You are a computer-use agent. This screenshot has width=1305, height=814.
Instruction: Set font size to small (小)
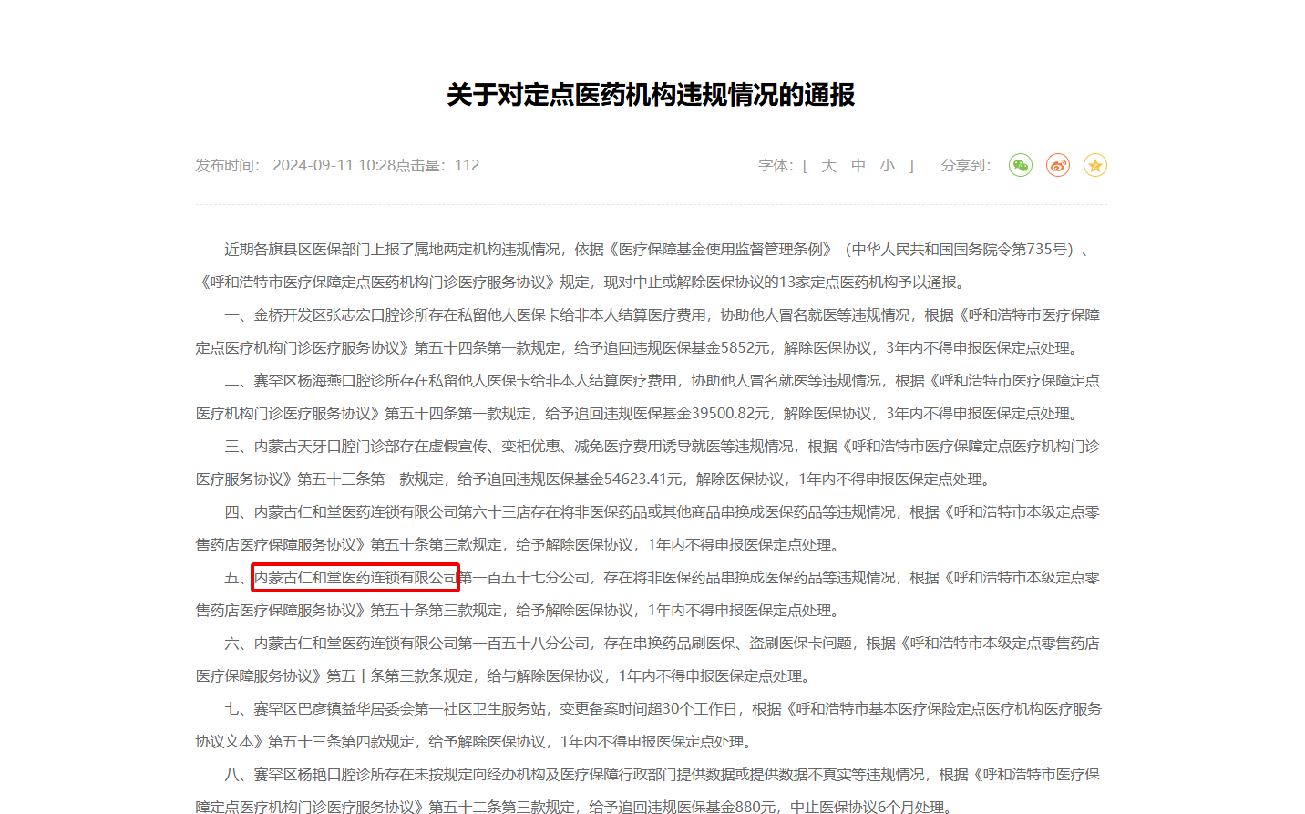(887, 166)
